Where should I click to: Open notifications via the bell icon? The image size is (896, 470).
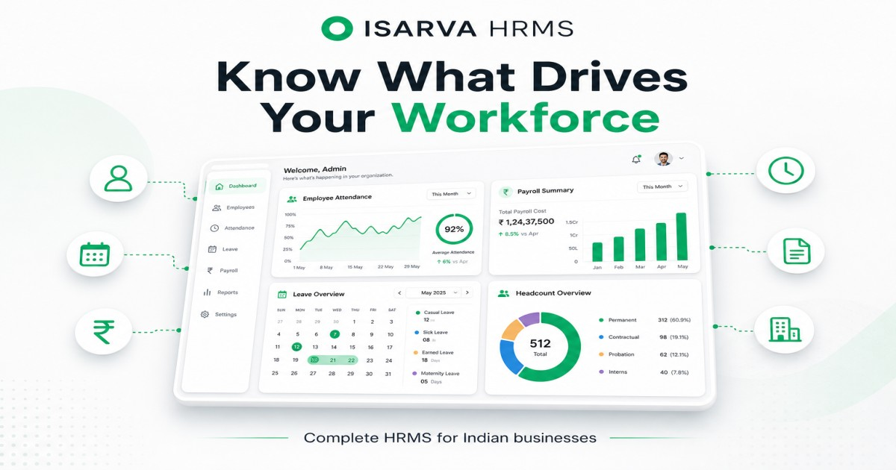(x=636, y=159)
